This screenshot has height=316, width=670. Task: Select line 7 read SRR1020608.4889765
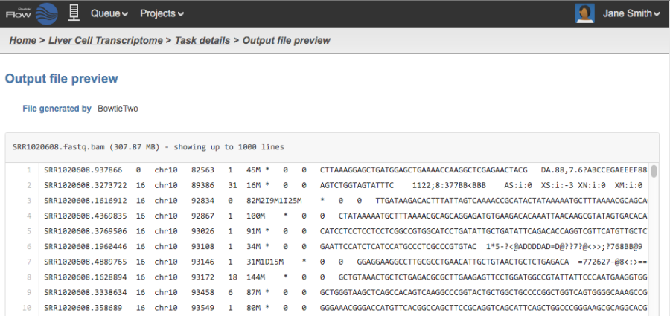point(86,262)
